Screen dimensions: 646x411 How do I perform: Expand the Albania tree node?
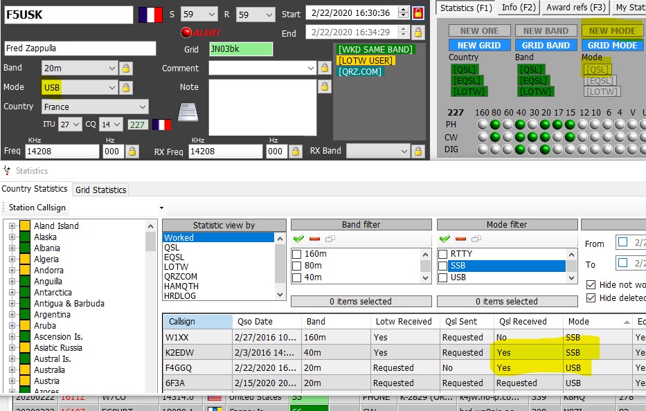(x=12, y=248)
